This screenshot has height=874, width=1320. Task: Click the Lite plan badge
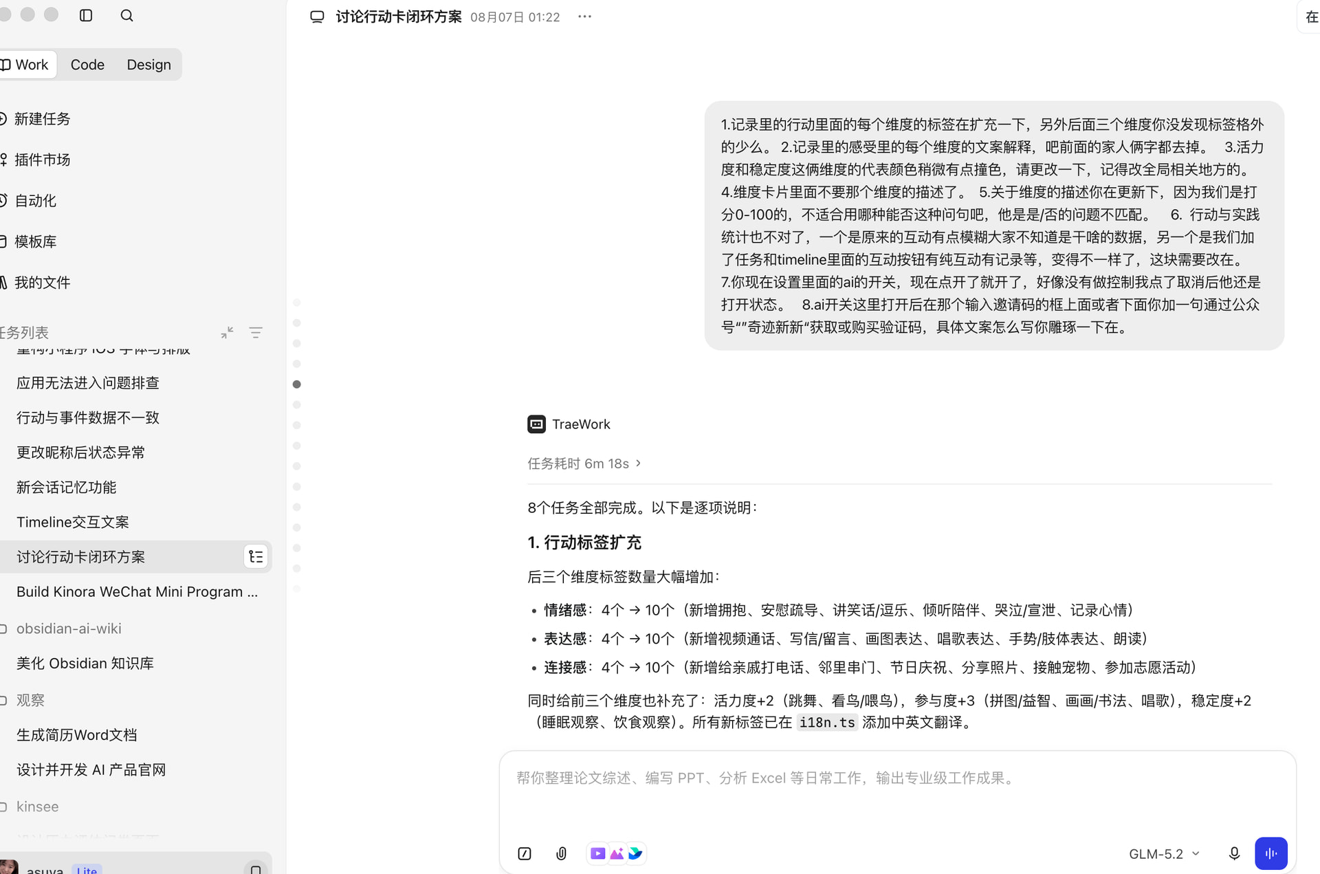tap(87, 869)
